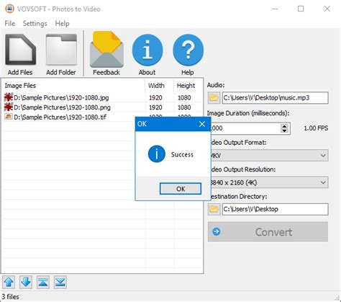
Task: Open the About info icon
Action: click(147, 50)
